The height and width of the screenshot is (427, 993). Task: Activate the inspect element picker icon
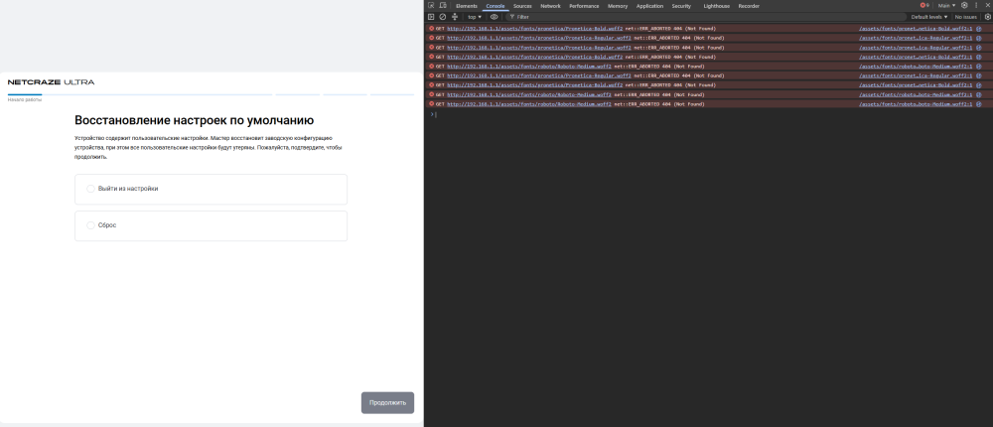431,6
